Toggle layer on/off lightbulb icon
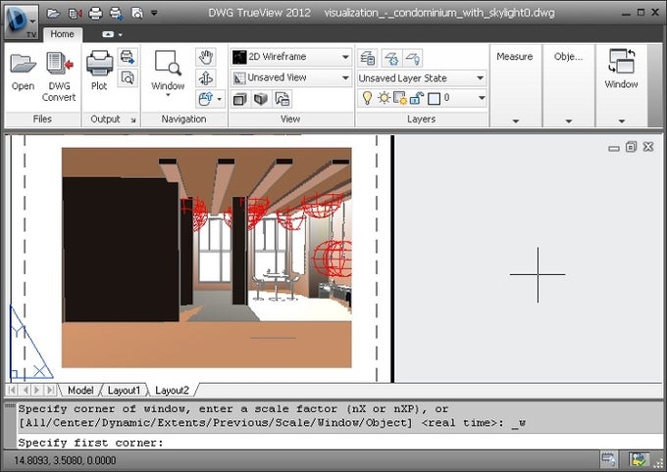667x472 pixels. pyautogui.click(x=367, y=98)
